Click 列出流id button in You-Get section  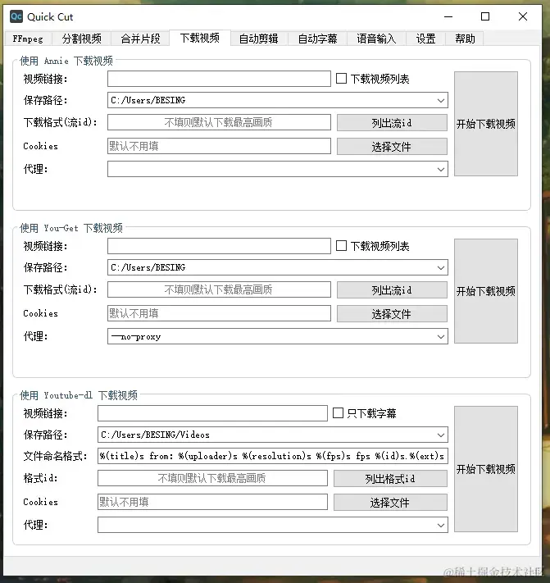(392, 290)
